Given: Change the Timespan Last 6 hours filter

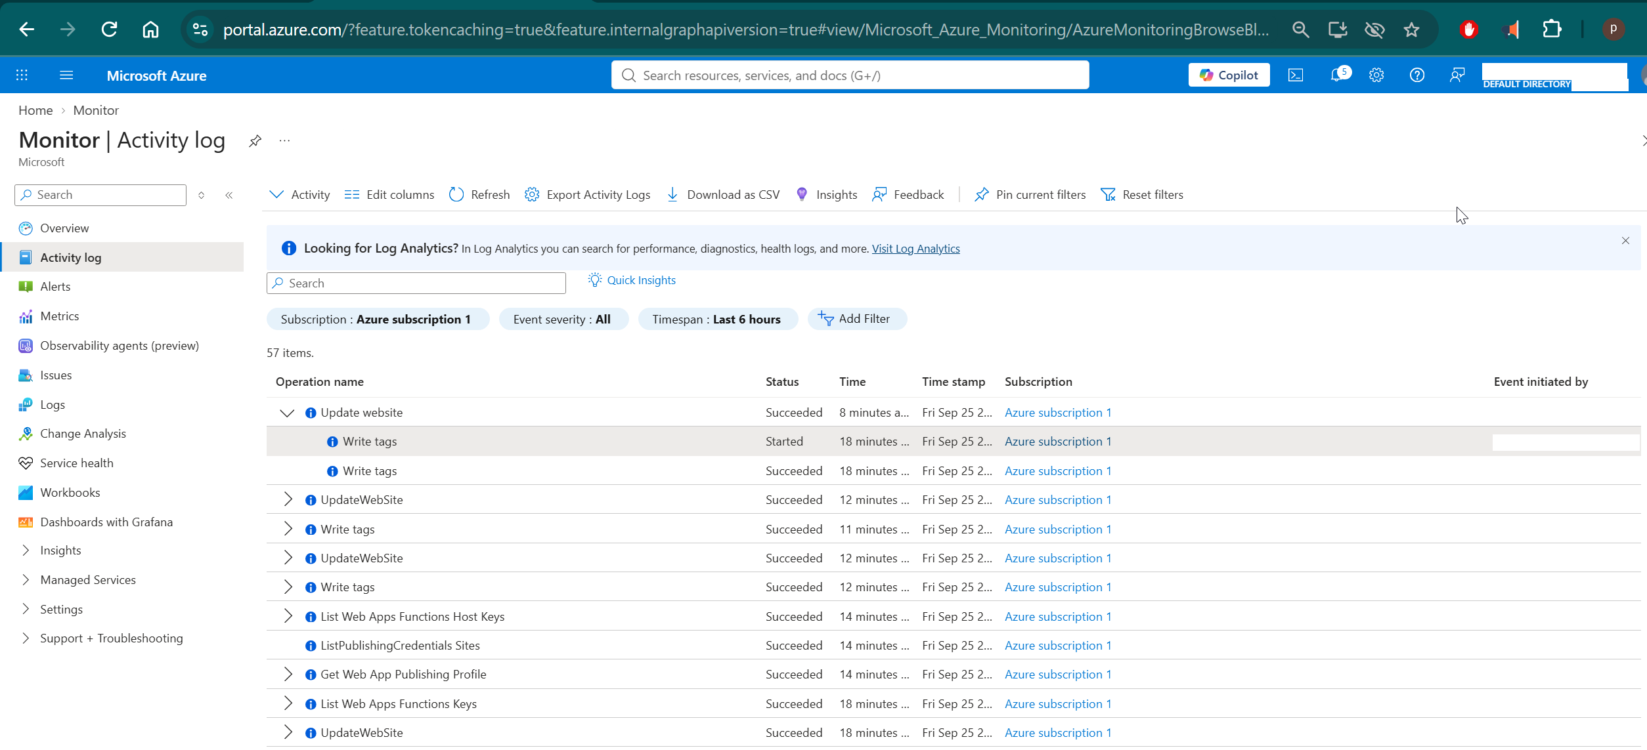Looking at the screenshot, I should pyautogui.click(x=717, y=320).
